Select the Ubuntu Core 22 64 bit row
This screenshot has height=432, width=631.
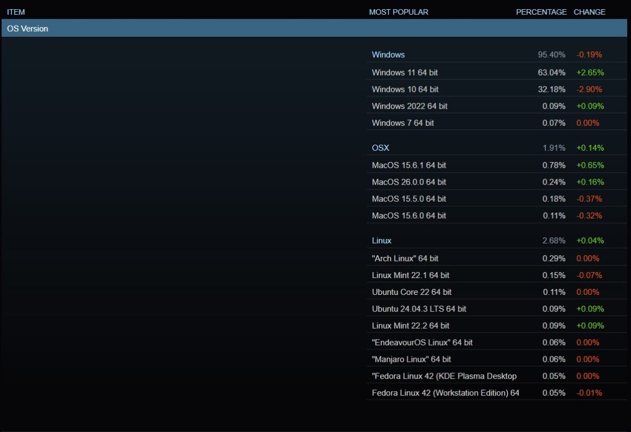411,292
